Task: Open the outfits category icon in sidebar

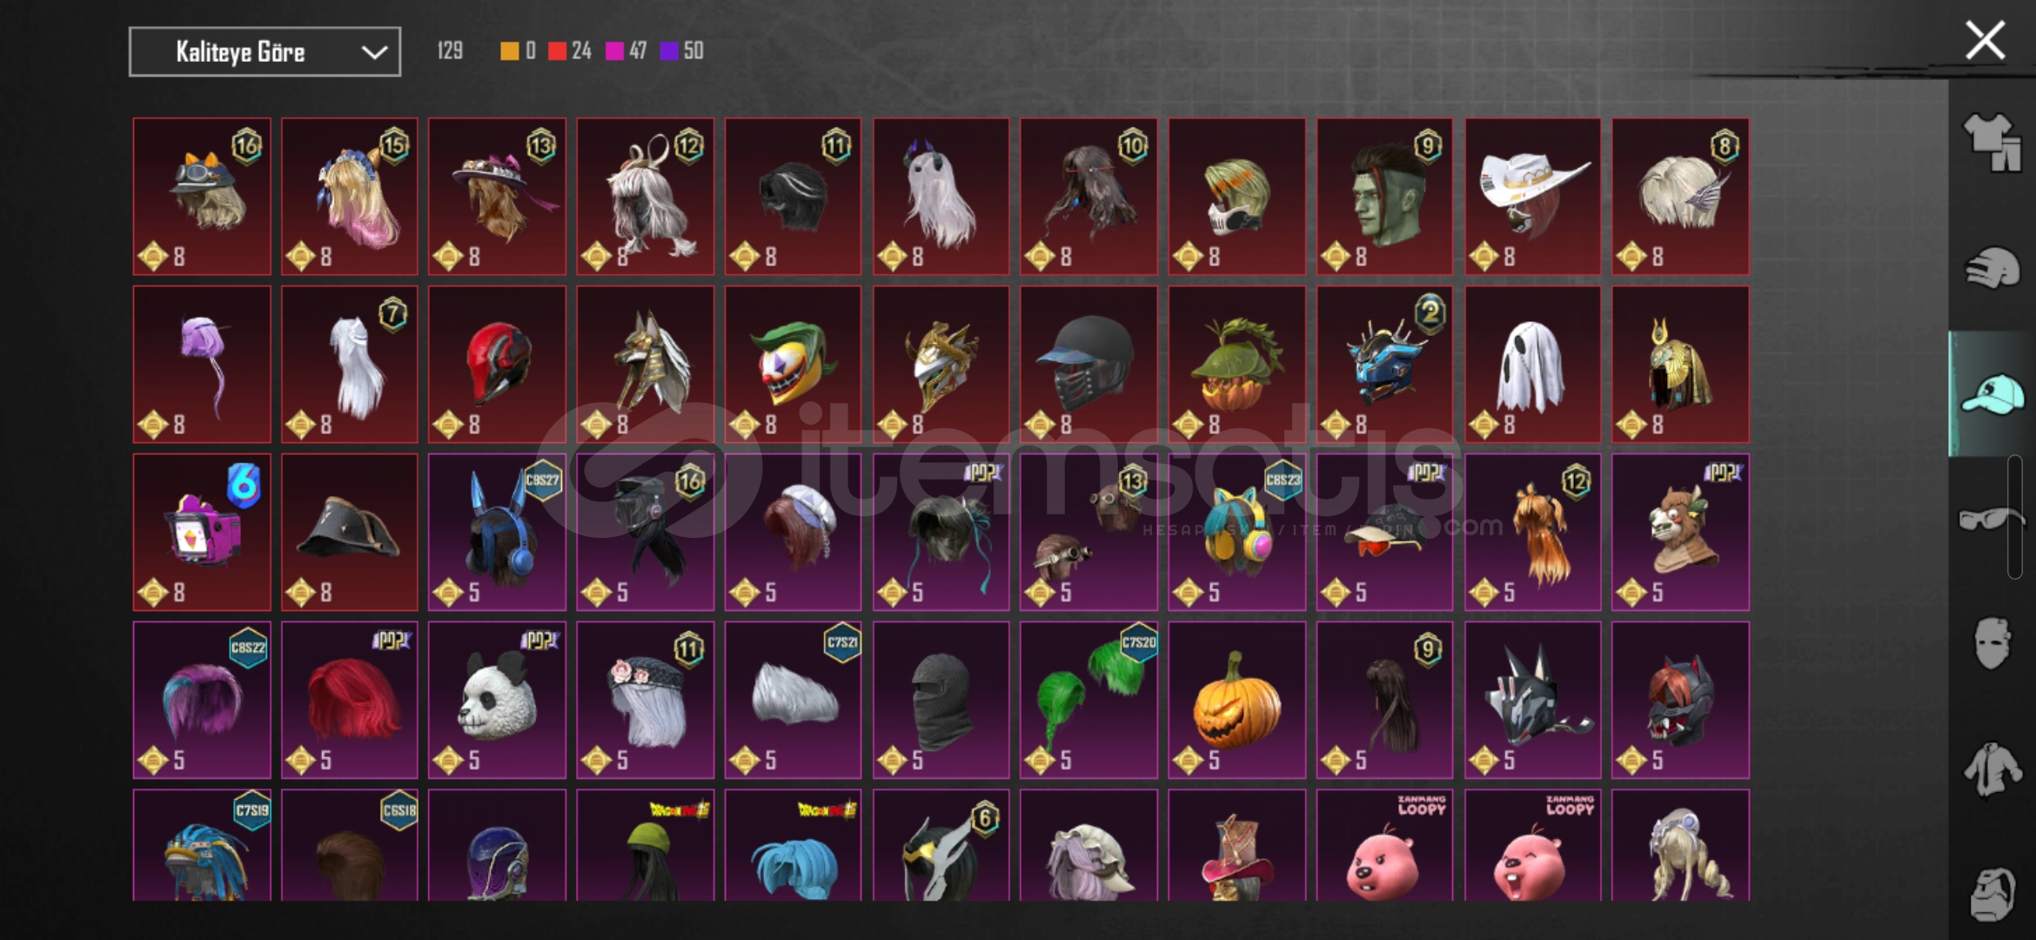Action: click(x=1992, y=142)
